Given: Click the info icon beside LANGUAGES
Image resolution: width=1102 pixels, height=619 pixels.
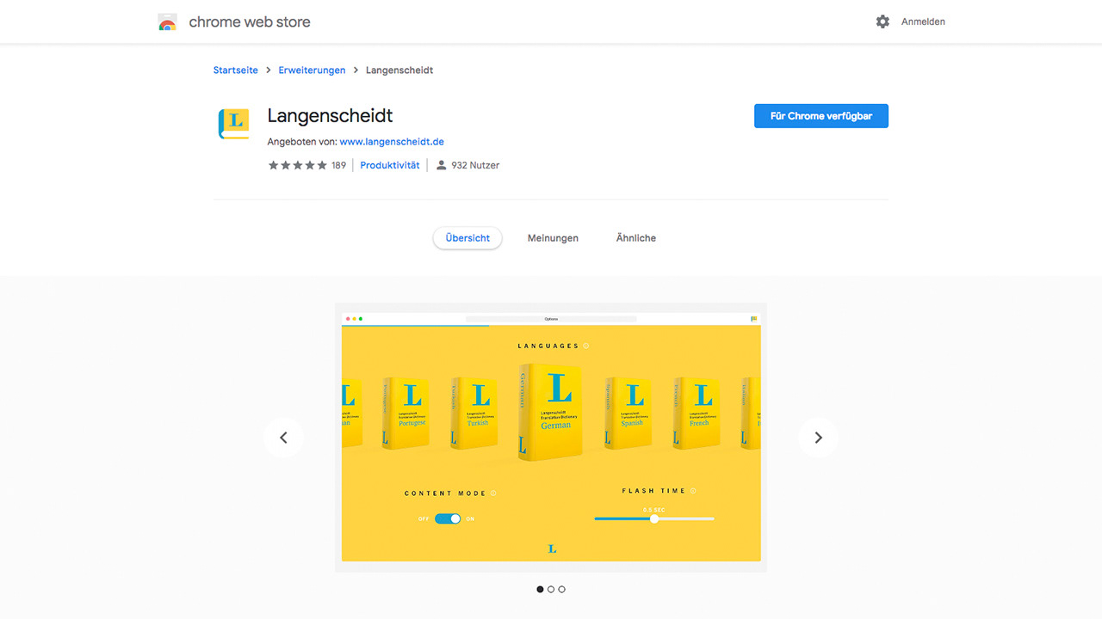Looking at the screenshot, I should tap(586, 346).
